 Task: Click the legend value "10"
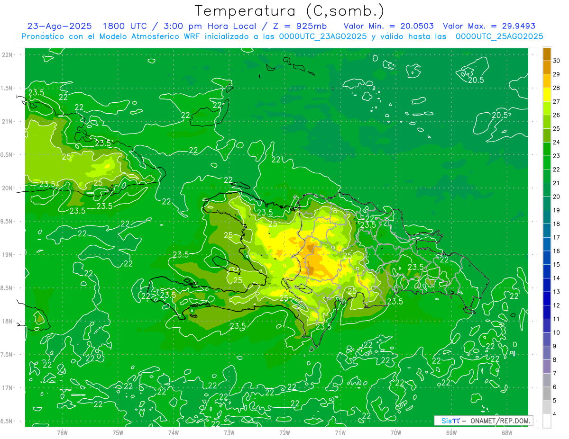556,332
